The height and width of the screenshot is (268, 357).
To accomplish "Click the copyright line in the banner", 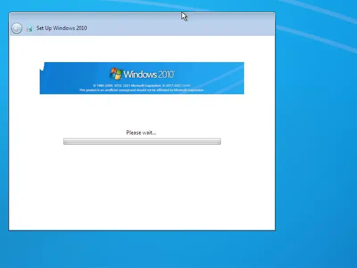I will pyautogui.click(x=142, y=85).
